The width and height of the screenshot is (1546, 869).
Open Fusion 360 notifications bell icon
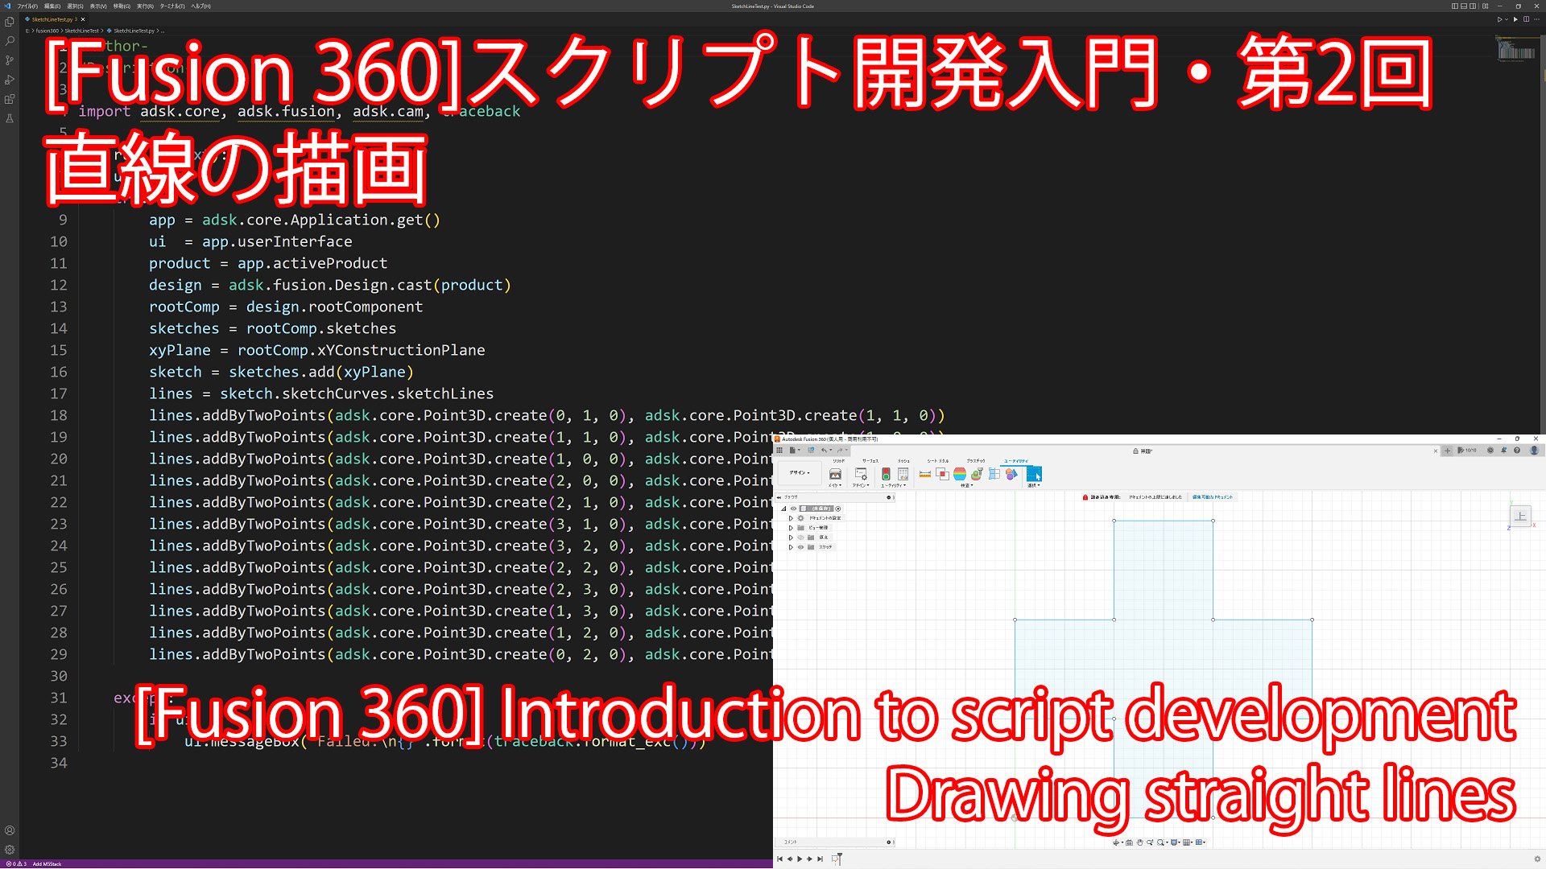click(1504, 450)
